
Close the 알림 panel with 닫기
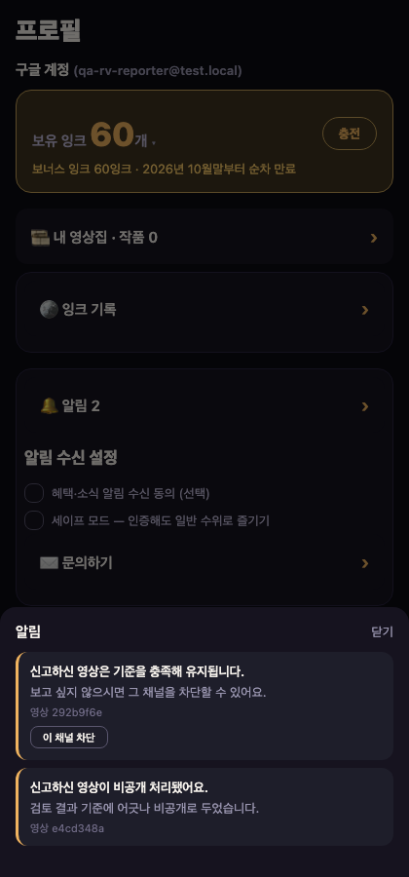382,632
